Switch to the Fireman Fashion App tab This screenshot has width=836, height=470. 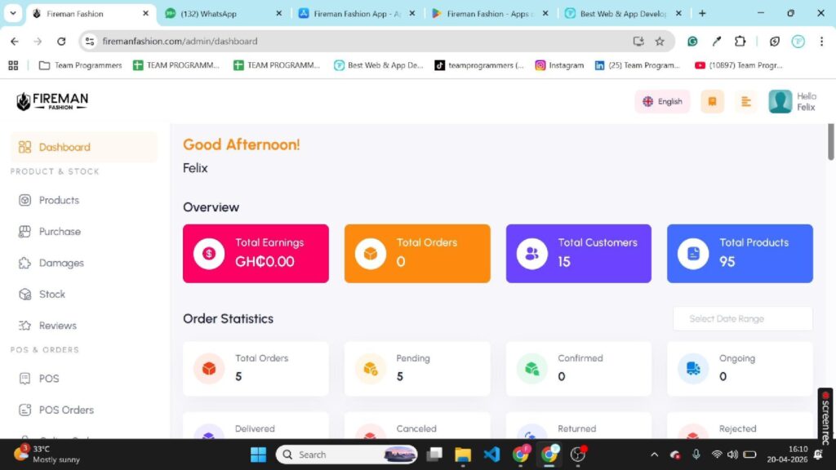pyautogui.click(x=357, y=13)
